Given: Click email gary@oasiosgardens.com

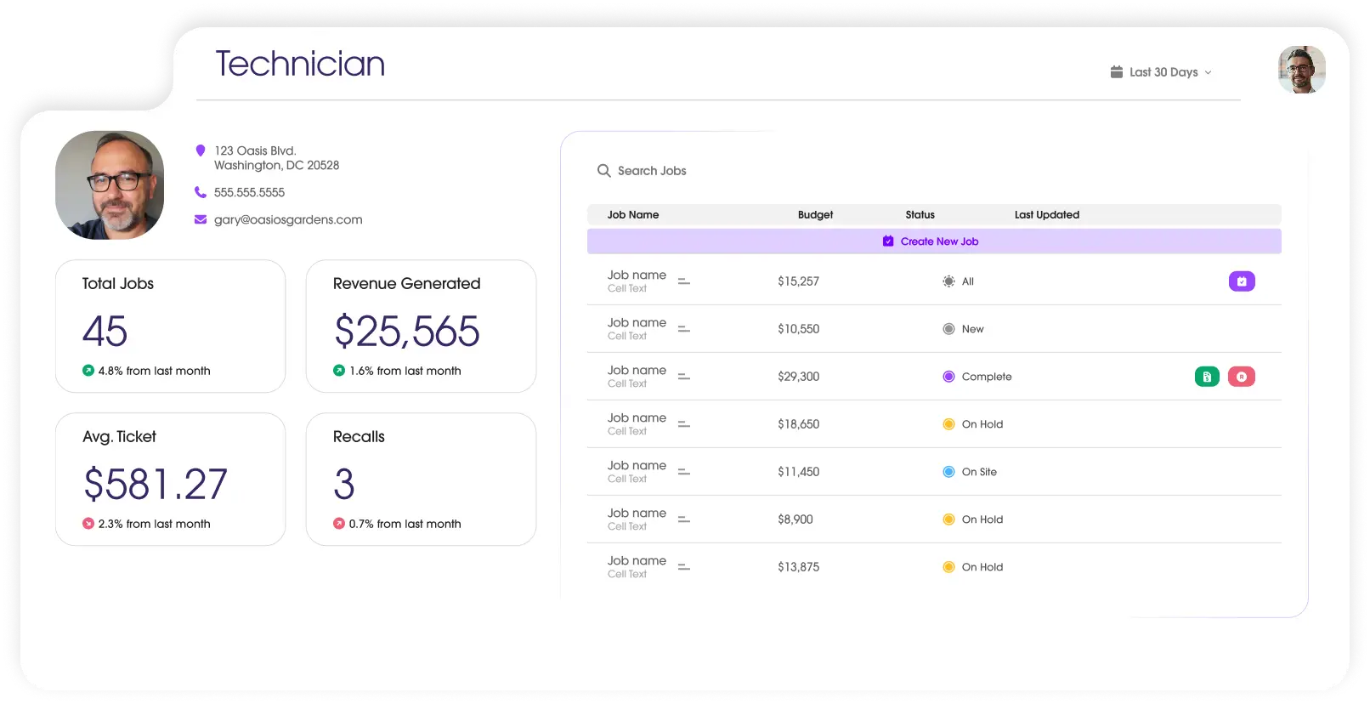Looking at the screenshot, I should (x=288, y=219).
